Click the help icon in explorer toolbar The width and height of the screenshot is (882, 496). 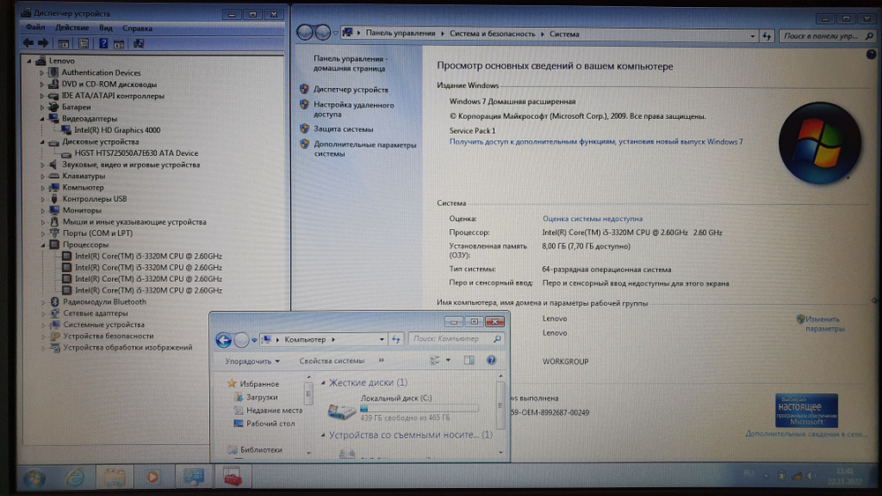[491, 360]
